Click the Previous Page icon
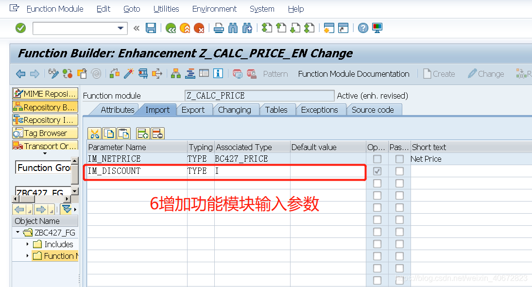Image resolution: width=532 pixels, height=287 pixels. (281, 28)
